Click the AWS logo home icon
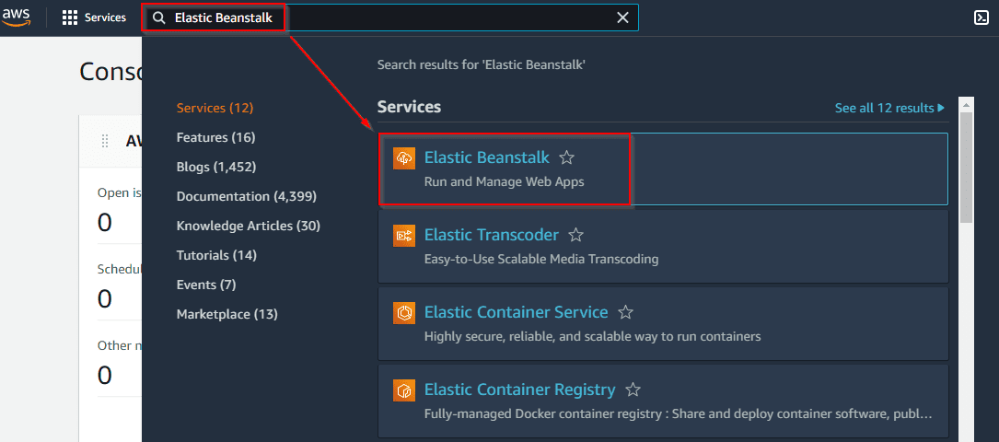The height and width of the screenshot is (442, 999). point(17,17)
